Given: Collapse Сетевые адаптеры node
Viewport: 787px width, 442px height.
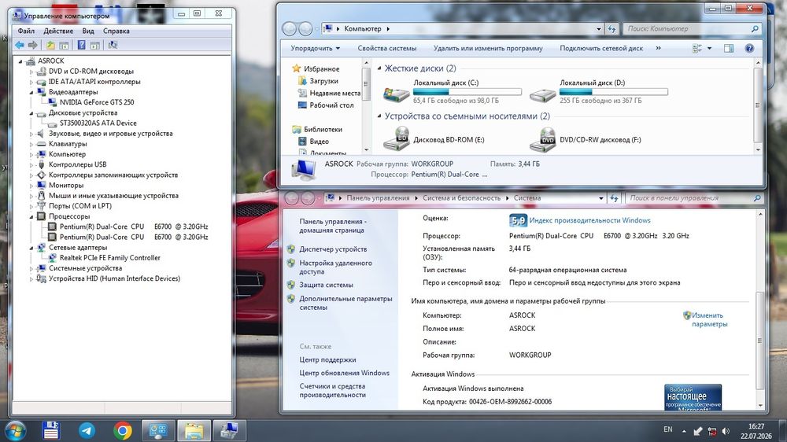Looking at the screenshot, I should [x=31, y=248].
